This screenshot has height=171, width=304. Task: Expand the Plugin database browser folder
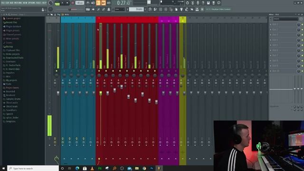click(x=13, y=27)
